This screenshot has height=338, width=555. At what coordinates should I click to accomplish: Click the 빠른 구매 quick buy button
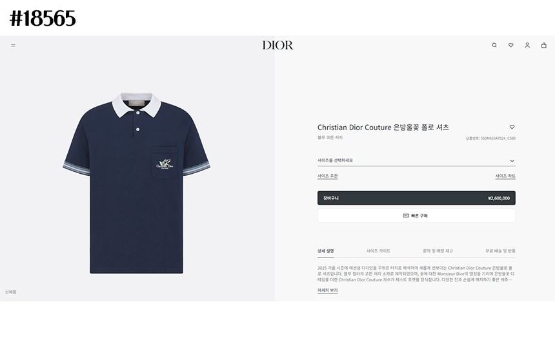pos(416,216)
